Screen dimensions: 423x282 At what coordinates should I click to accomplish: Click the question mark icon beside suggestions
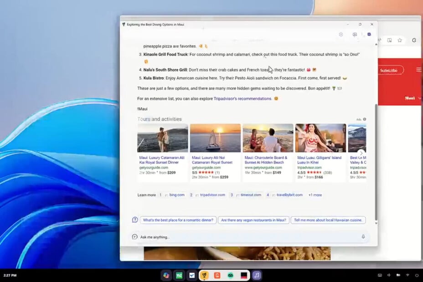(135, 220)
